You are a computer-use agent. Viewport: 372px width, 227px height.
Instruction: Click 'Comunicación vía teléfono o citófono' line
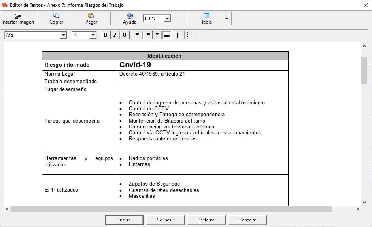click(x=171, y=127)
